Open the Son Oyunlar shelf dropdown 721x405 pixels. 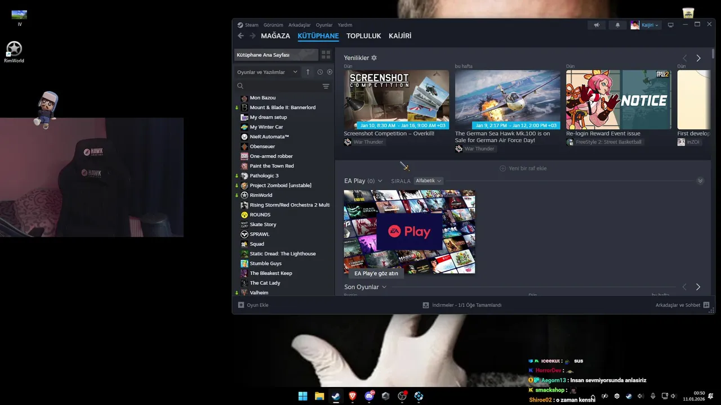(x=366, y=287)
